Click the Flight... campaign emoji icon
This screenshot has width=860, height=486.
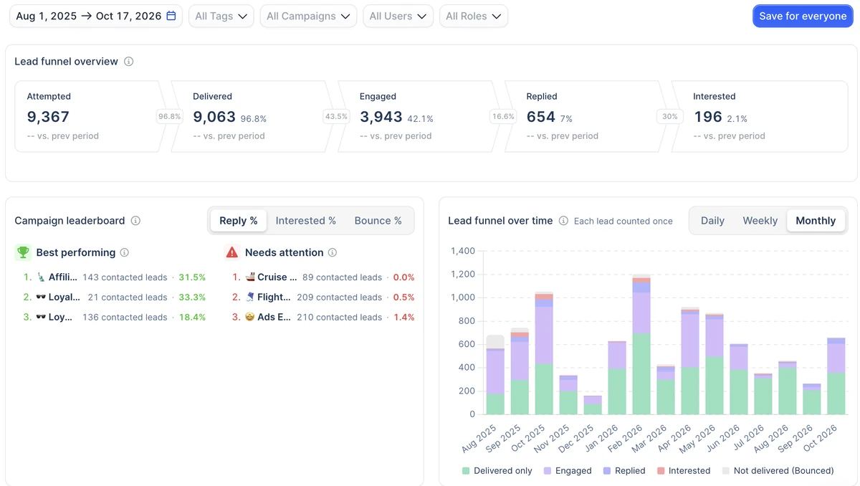(250, 297)
